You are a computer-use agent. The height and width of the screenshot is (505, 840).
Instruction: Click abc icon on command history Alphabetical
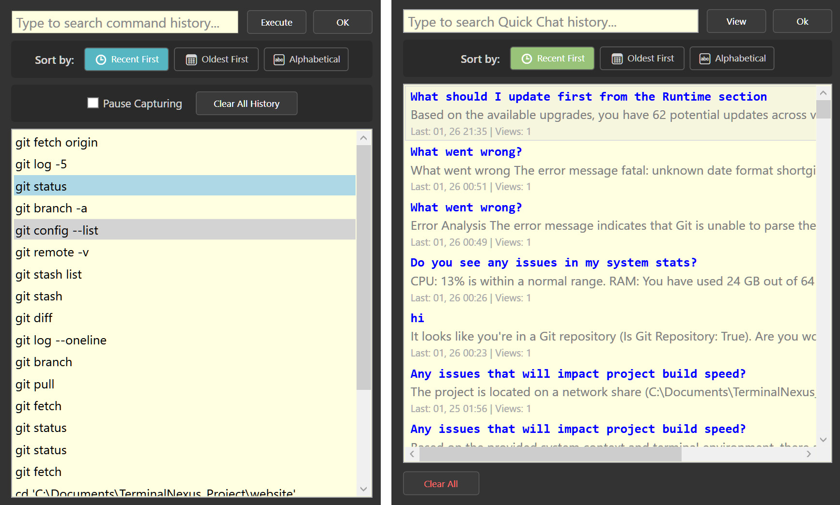279,59
